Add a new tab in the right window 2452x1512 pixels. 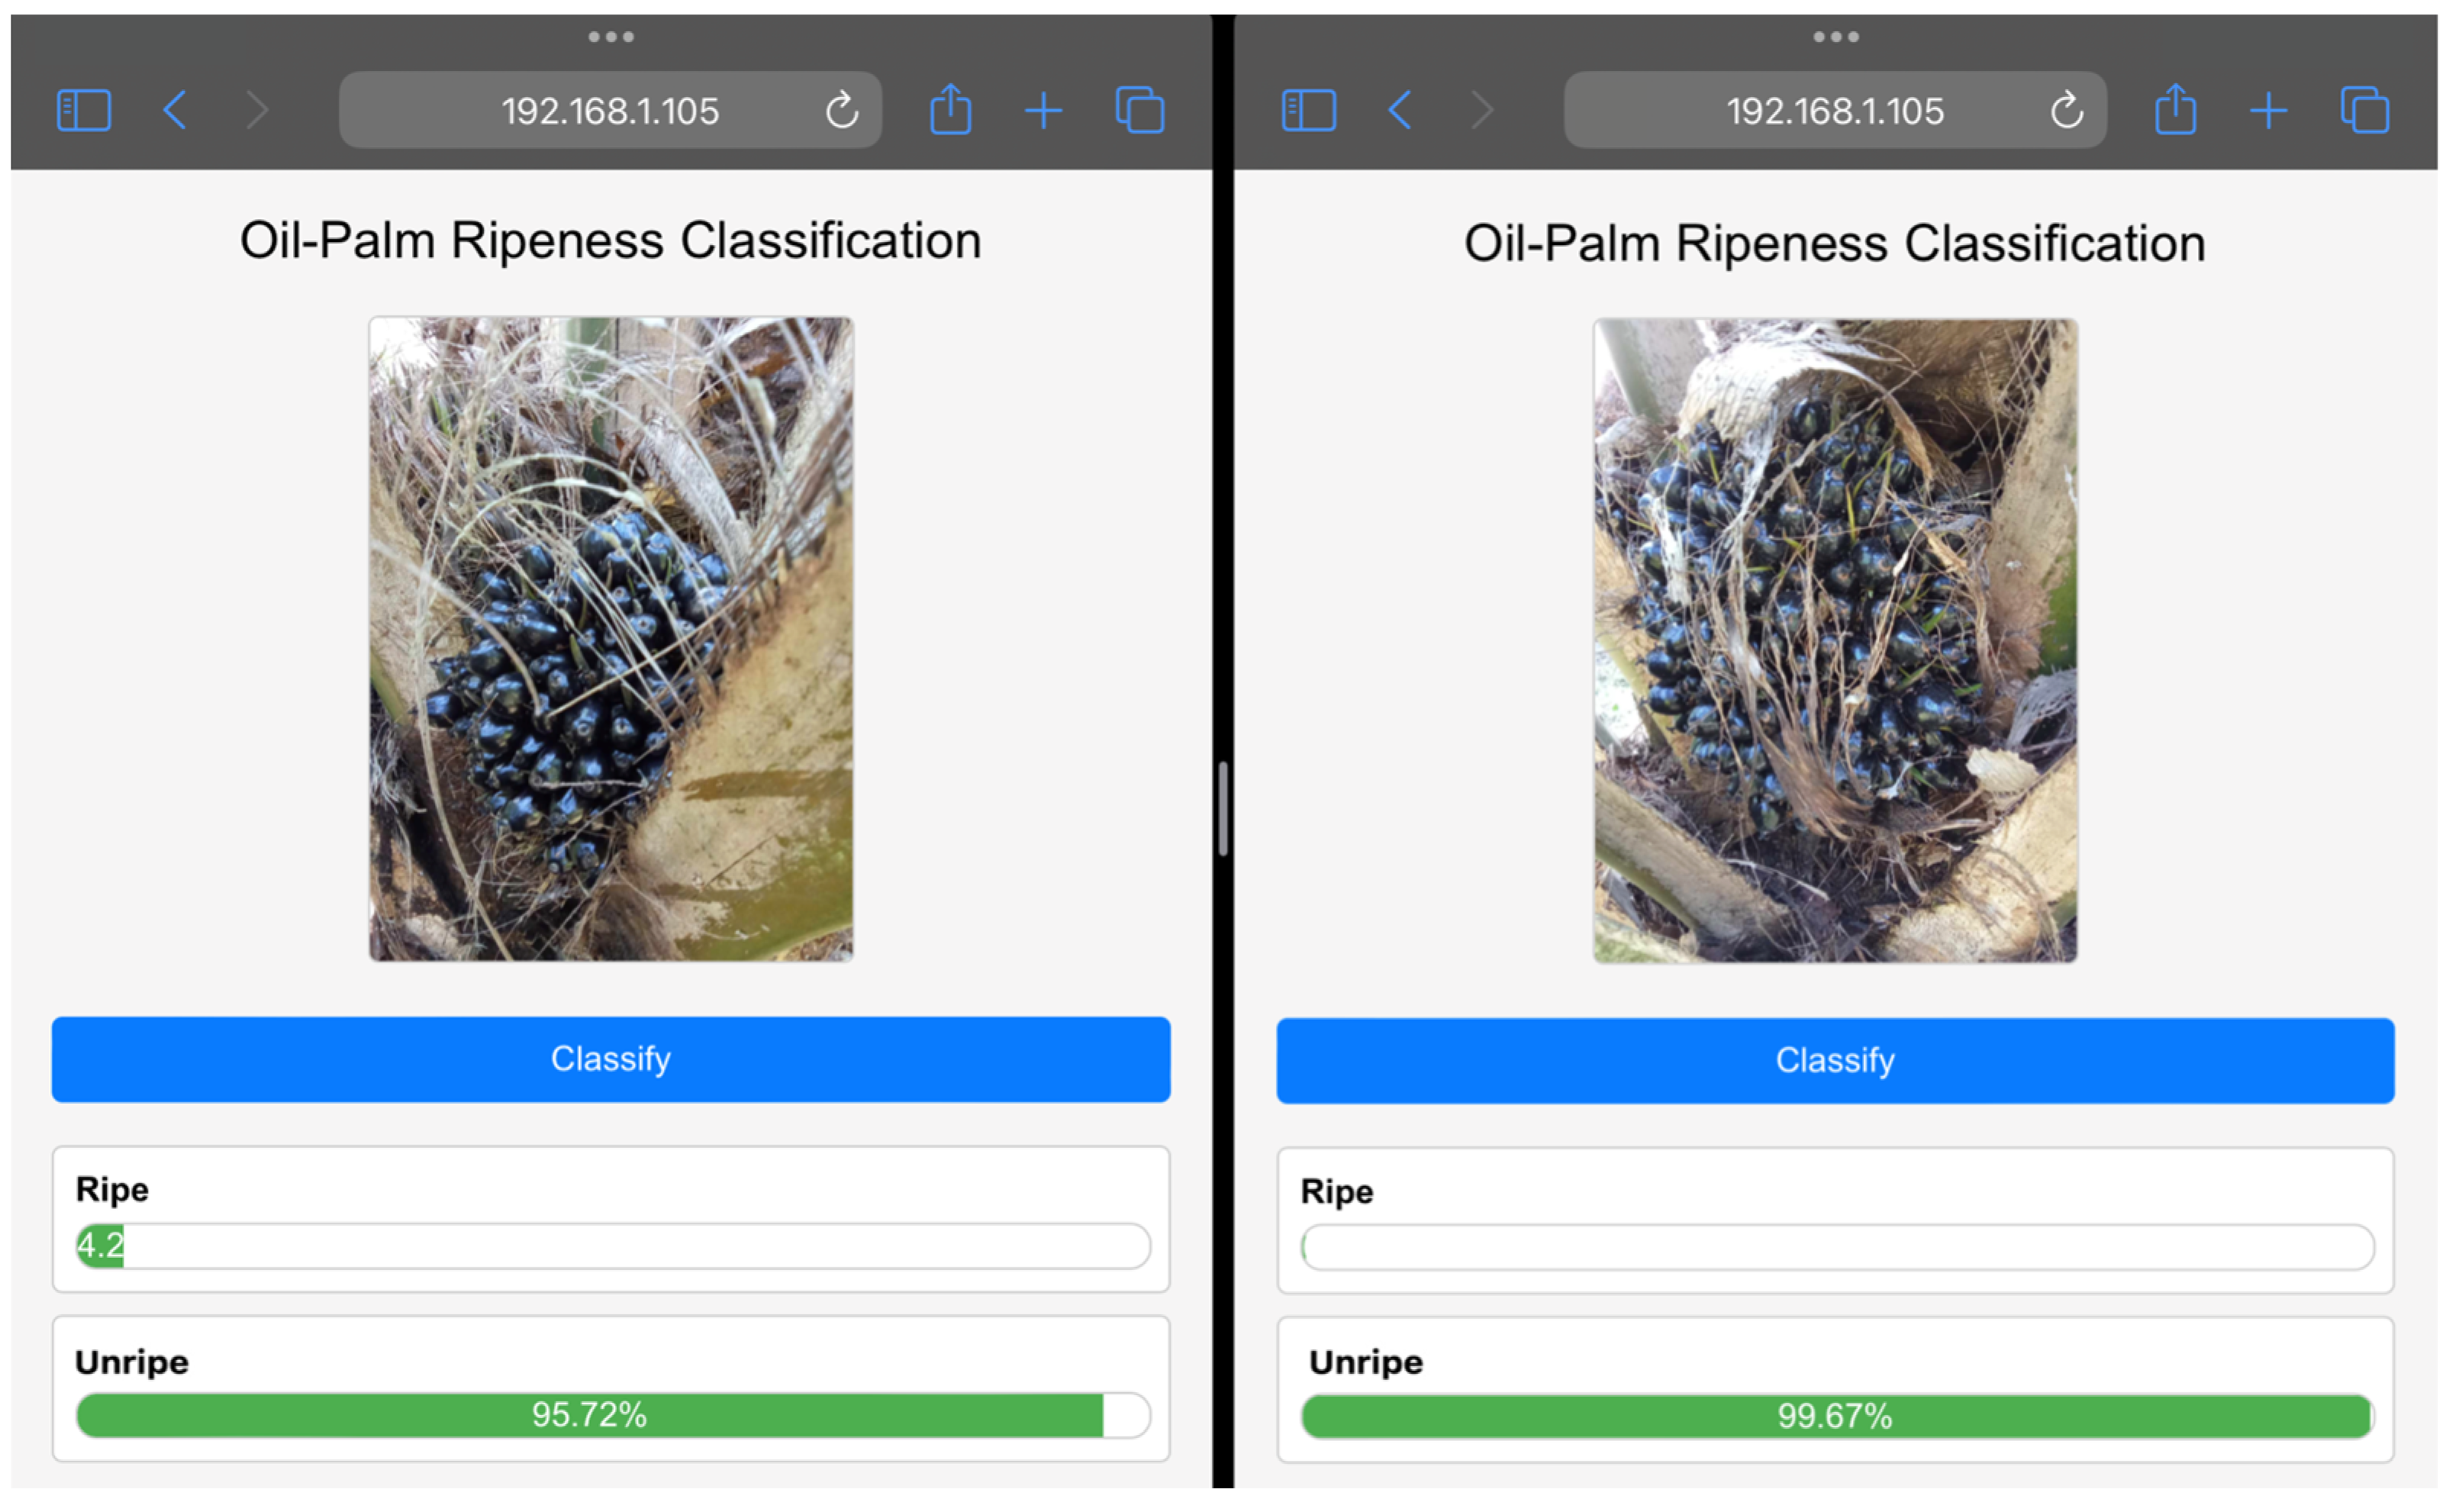pos(2268,110)
